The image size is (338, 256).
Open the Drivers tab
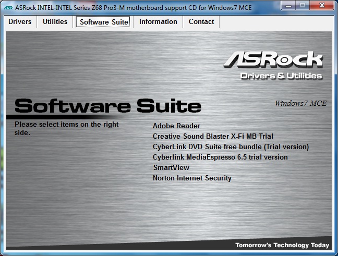[x=20, y=22]
